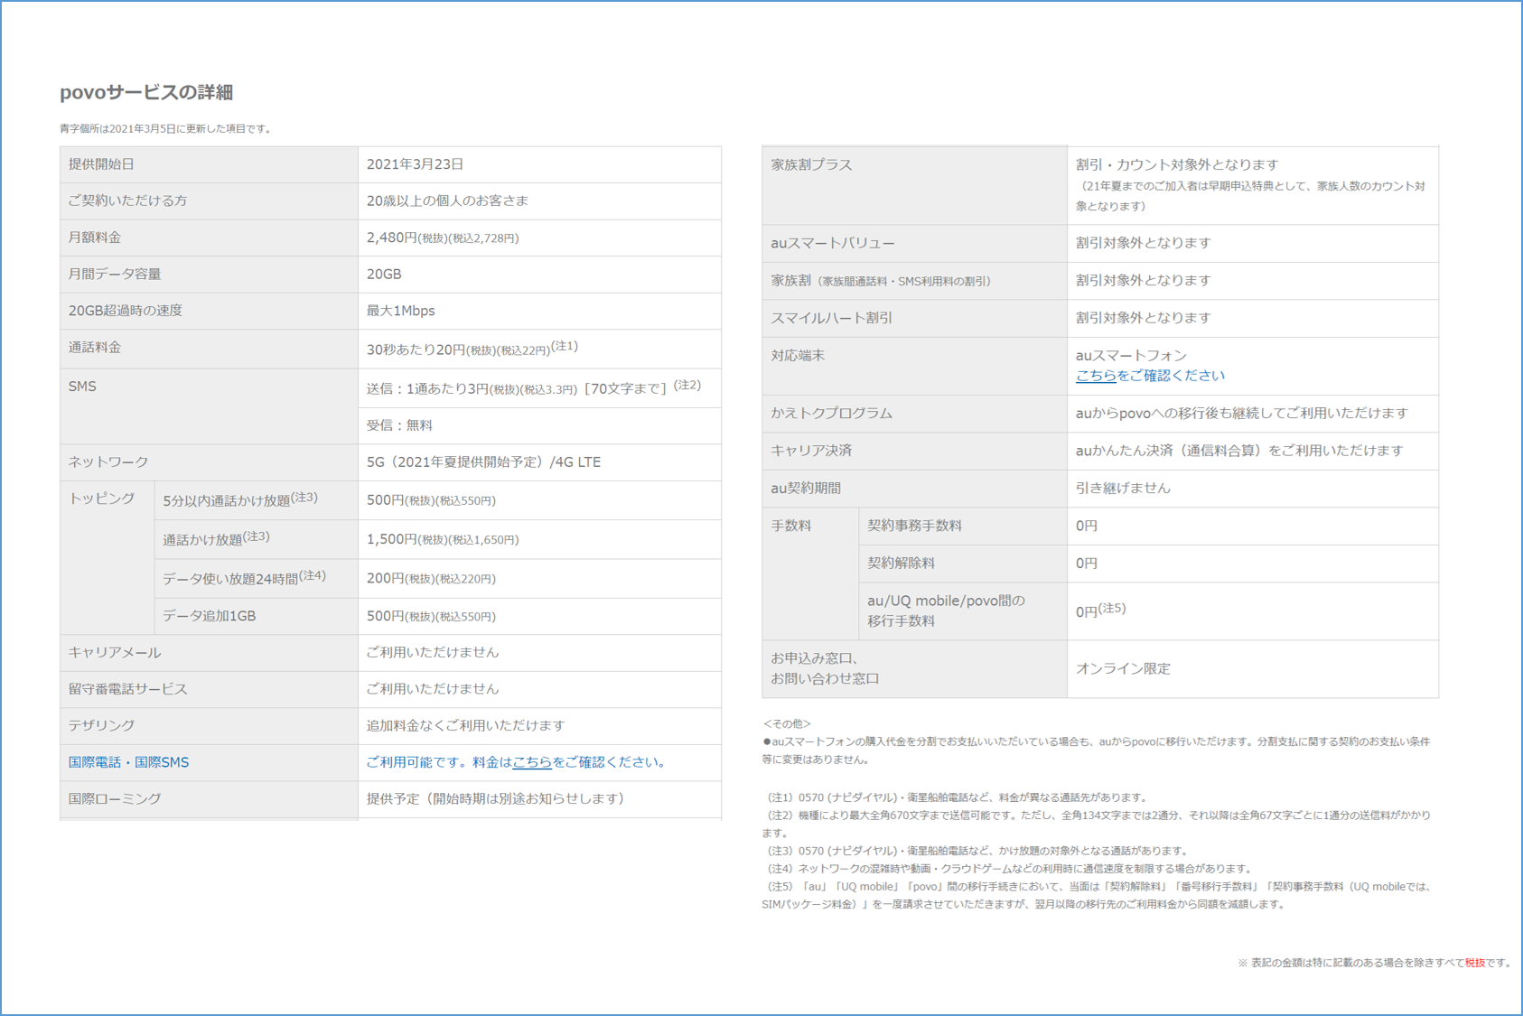The height and width of the screenshot is (1016, 1523).
Task: Click the 通話料金 row label
Action: [95, 348]
